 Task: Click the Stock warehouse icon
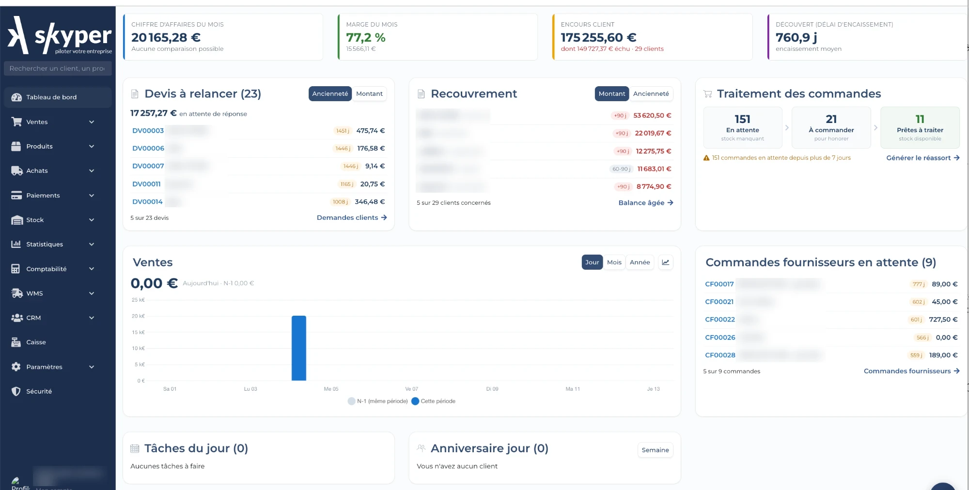pos(16,220)
